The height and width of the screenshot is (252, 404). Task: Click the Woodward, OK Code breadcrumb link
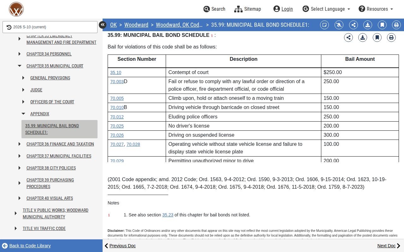click(179, 25)
